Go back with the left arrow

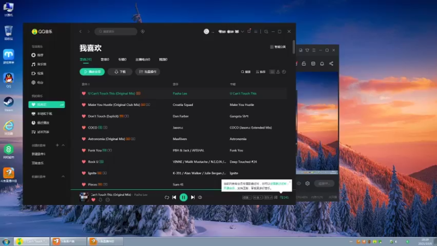tap(80, 32)
